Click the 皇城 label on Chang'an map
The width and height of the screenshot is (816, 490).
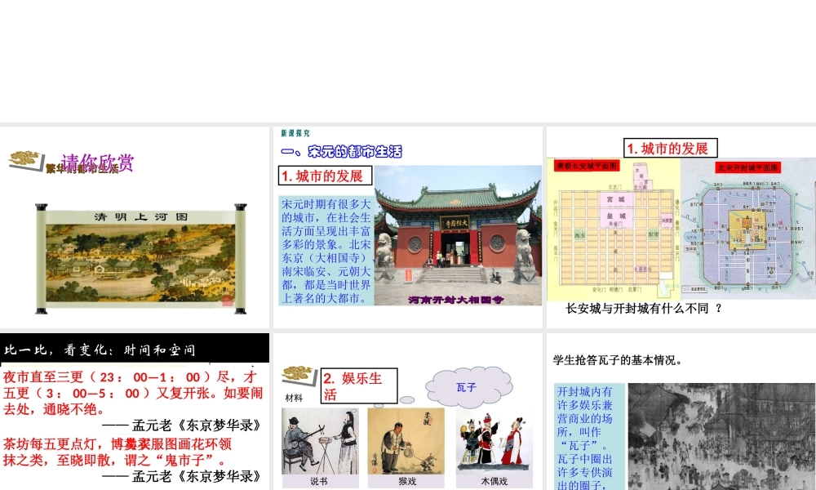(615, 216)
